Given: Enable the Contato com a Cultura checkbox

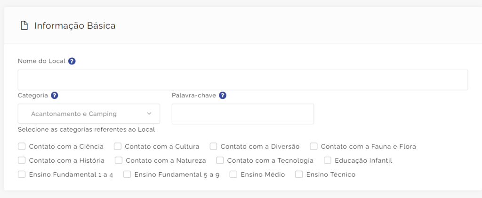Looking at the screenshot, I should pos(117,146).
